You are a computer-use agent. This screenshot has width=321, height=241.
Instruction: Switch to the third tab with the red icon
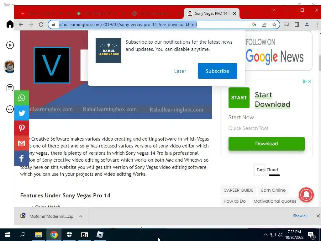(155, 13)
